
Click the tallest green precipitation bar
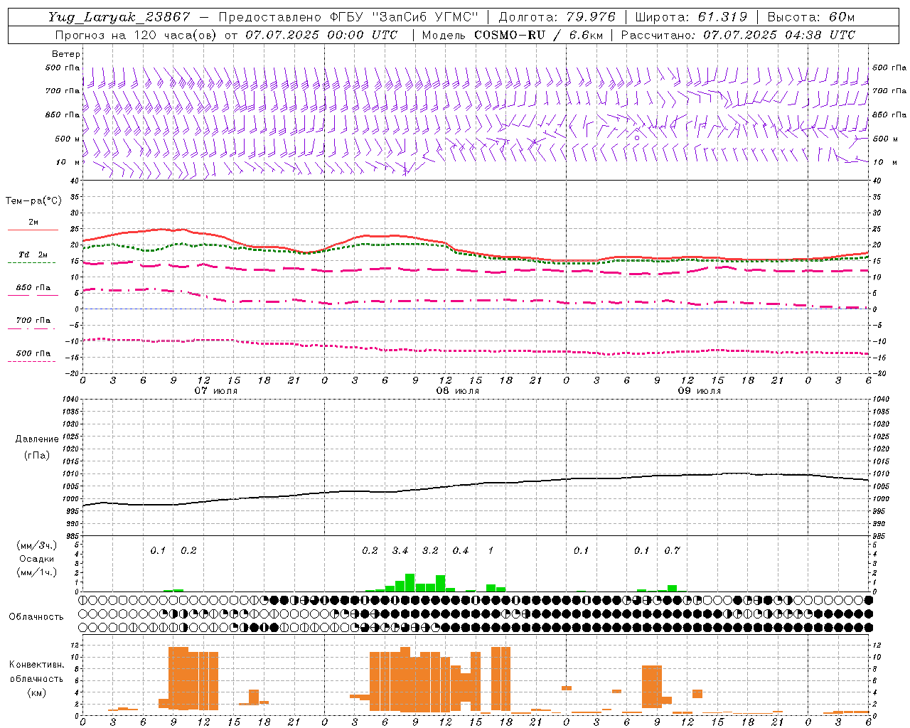pos(409,583)
